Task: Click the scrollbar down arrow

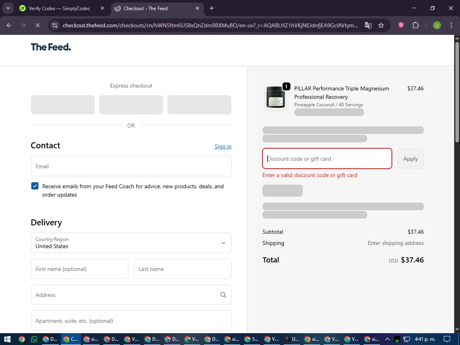Action: [457, 329]
